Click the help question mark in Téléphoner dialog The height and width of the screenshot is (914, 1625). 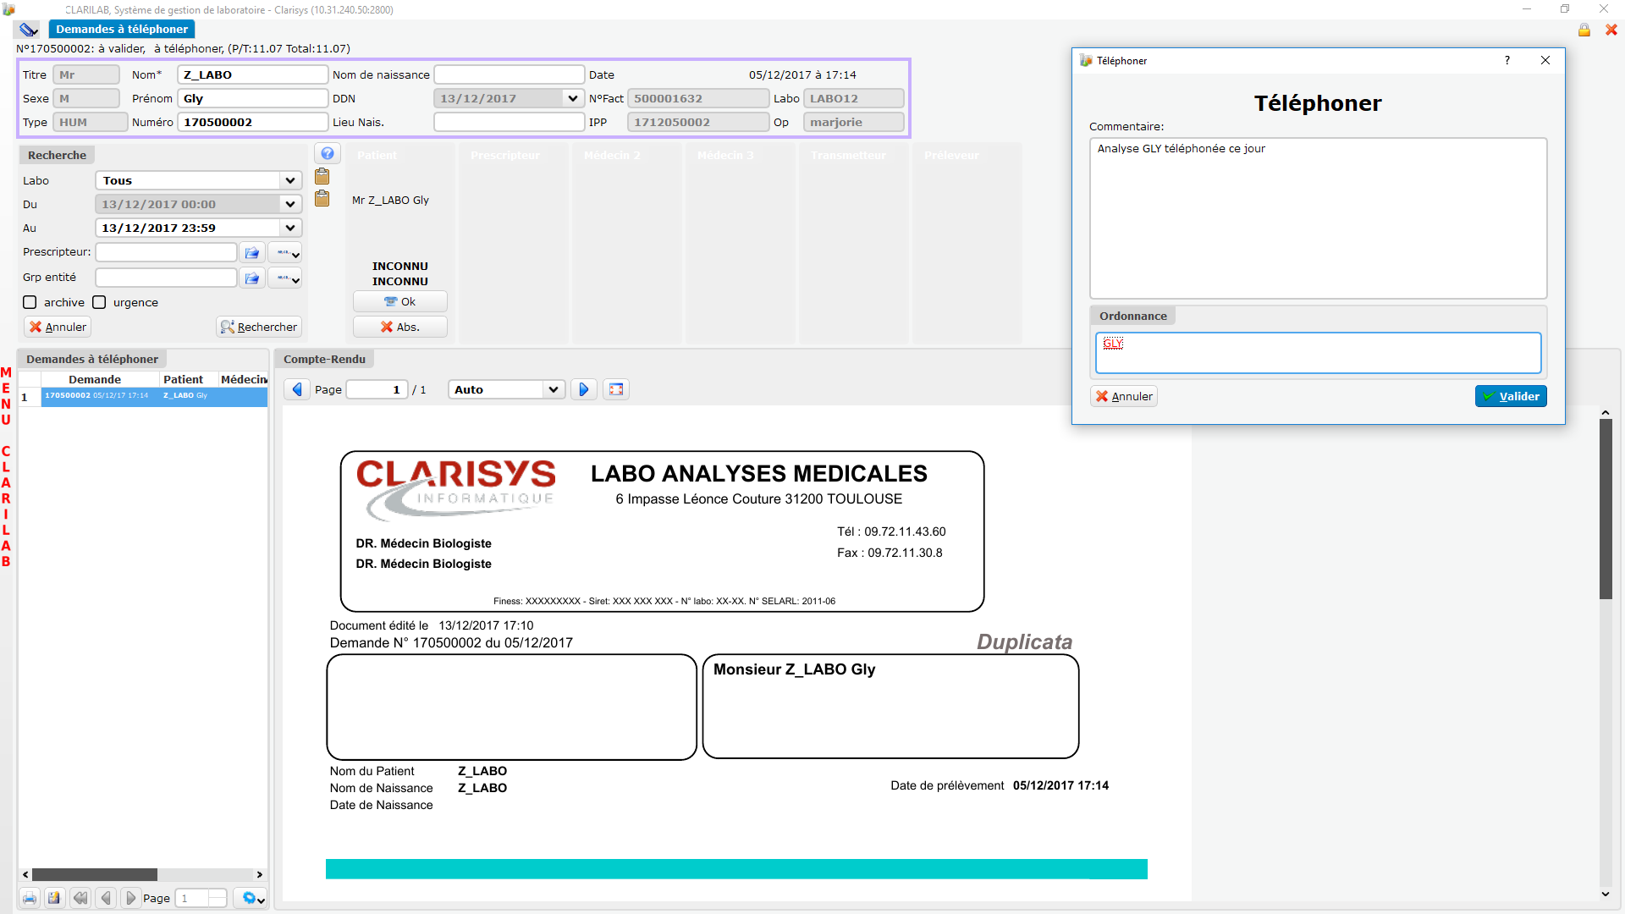(x=1507, y=60)
